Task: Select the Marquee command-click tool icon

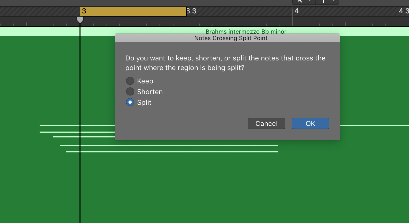Action: point(324,1)
